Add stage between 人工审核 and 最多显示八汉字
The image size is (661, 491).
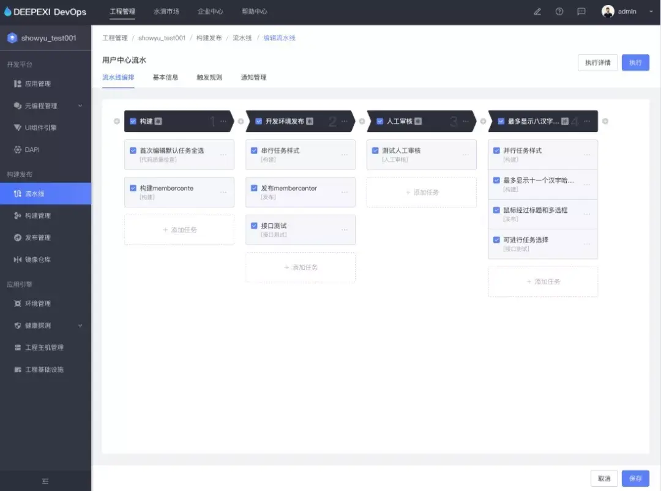point(483,121)
